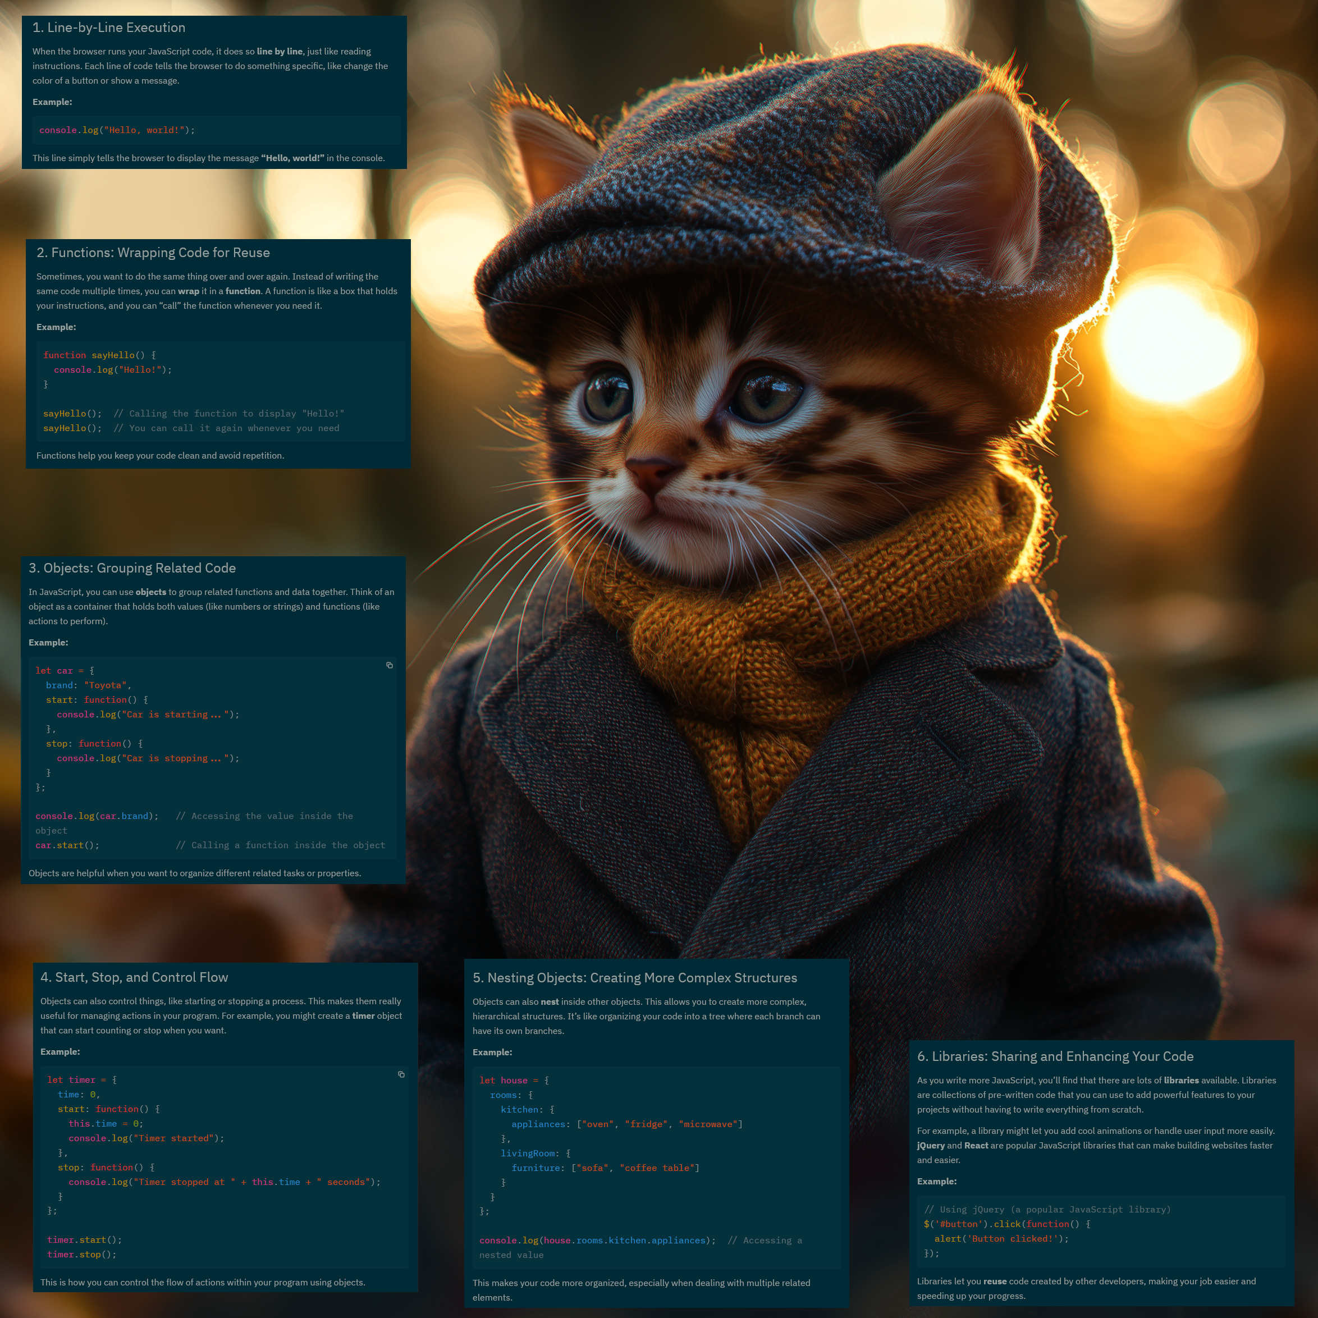Click the code line "console.log(car.brand);"

(x=97, y=816)
